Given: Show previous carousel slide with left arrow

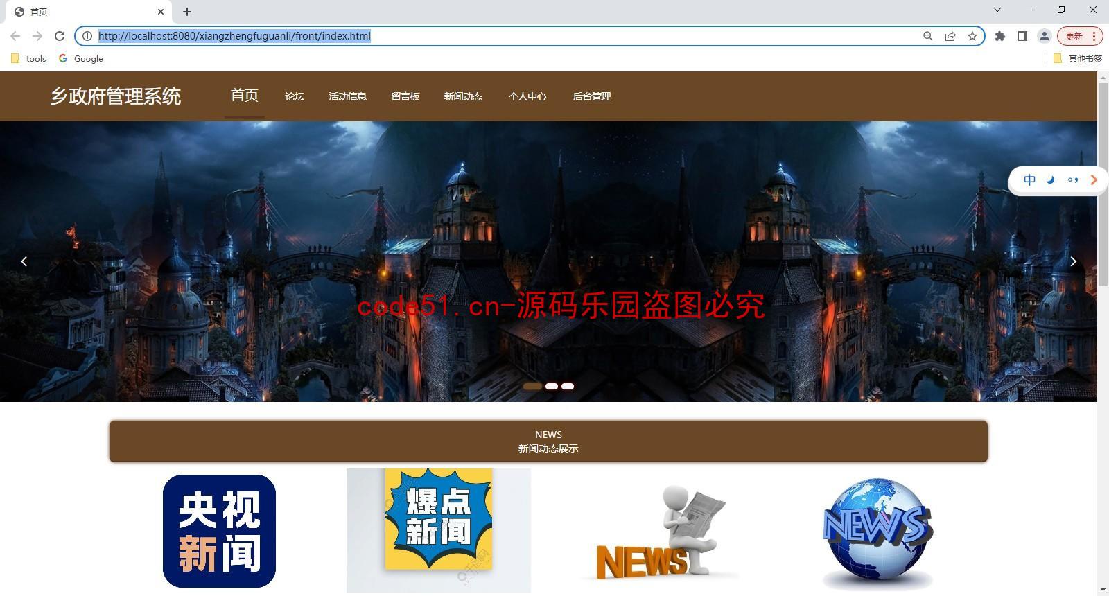Looking at the screenshot, I should pos(24,261).
